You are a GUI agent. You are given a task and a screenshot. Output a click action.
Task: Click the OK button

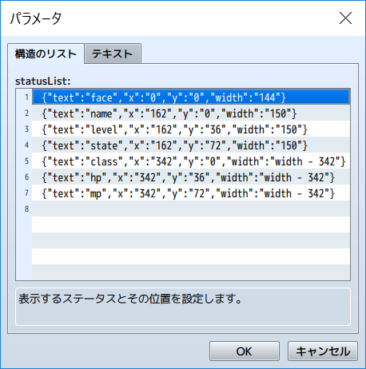tap(245, 351)
